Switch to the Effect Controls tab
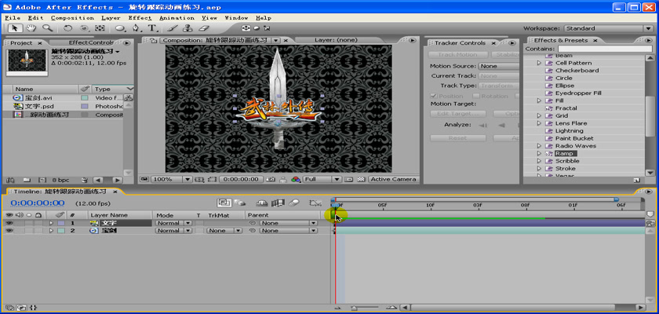Screen dimensions: 659x314 pyautogui.click(x=91, y=42)
